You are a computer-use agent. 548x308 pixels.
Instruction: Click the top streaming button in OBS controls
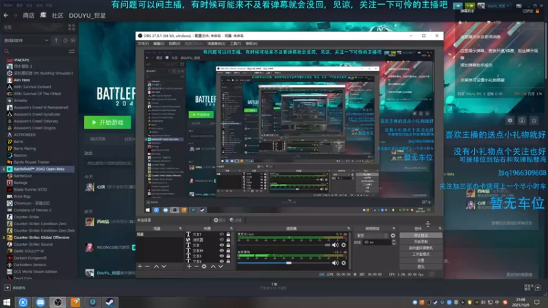click(x=421, y=235)
